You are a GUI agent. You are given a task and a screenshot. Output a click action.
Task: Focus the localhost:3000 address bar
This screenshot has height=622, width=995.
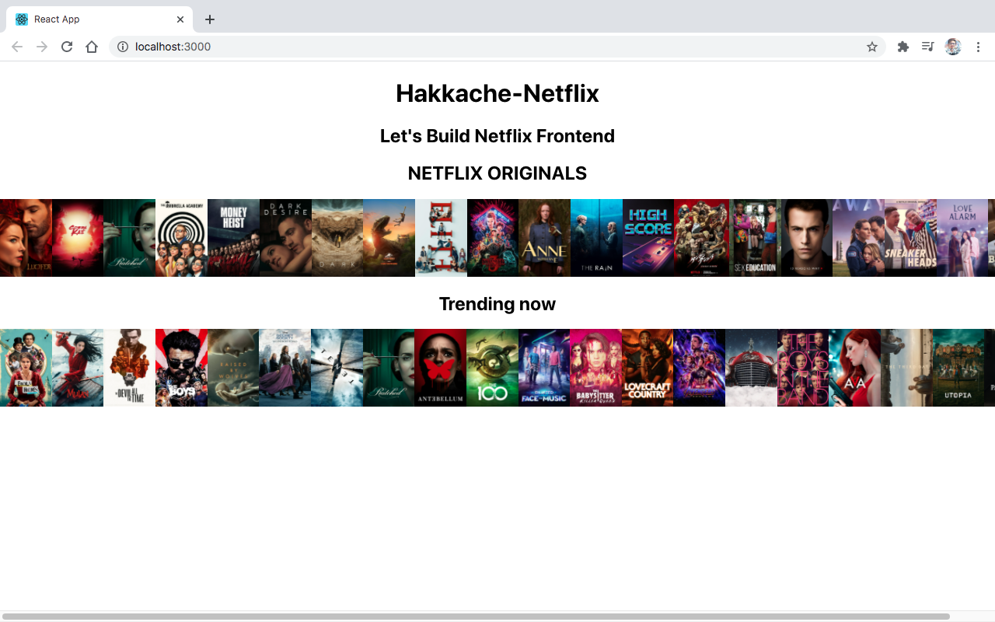[497, 47]
